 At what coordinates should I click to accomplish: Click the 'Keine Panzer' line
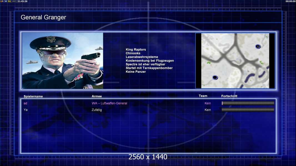[x=136, y=72]
